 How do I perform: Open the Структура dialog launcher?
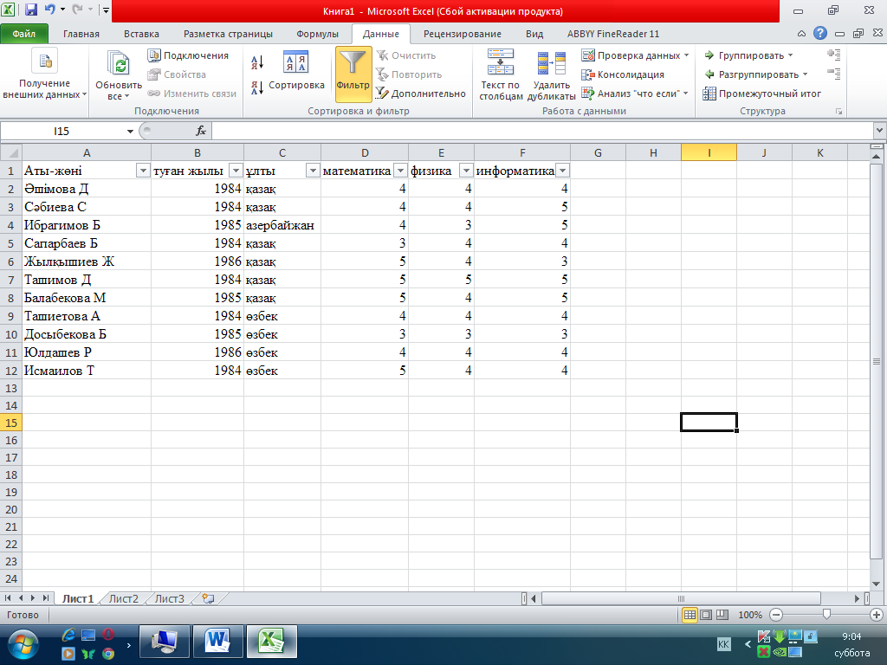point(838,112)
